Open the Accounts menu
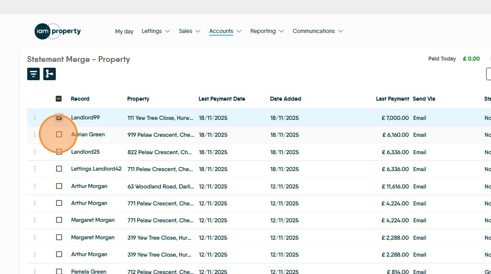The width and height of the screenshot is (491, 274). 225,31
